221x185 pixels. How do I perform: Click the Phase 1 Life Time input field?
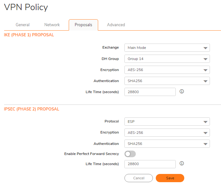pyautogui.click(x=150, y=92)
